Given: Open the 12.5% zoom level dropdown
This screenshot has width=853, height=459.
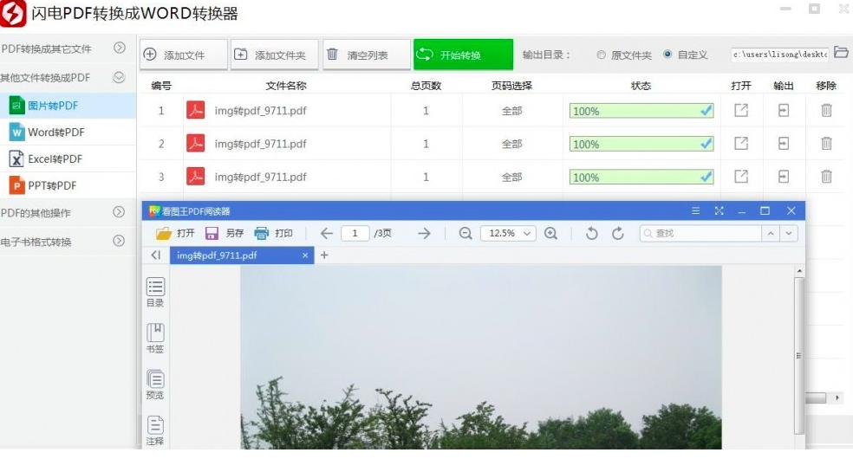Looking at the screenshot, I should 508,234.
